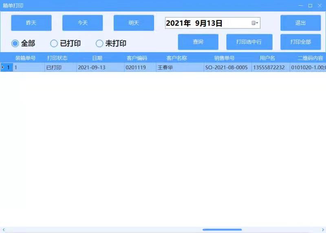Click the 今天 button

[83, 23]
